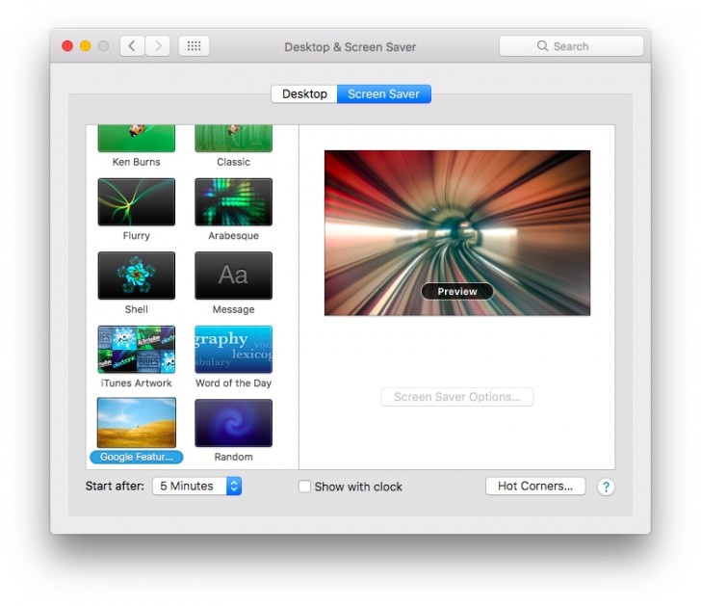The image size is (701, 606).
Task: Select the Flurry screen saver thumbnail
Action: [136, 201]
